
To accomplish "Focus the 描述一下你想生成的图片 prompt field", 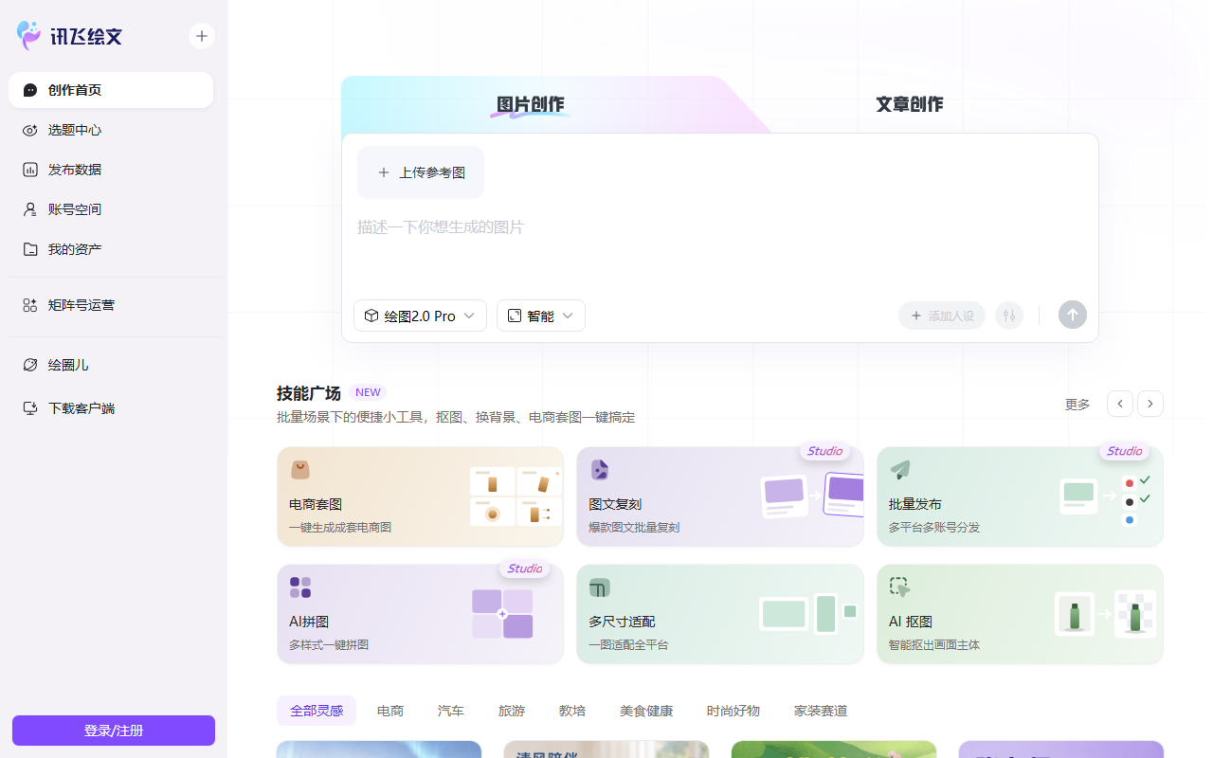I will tap(720, 227).
